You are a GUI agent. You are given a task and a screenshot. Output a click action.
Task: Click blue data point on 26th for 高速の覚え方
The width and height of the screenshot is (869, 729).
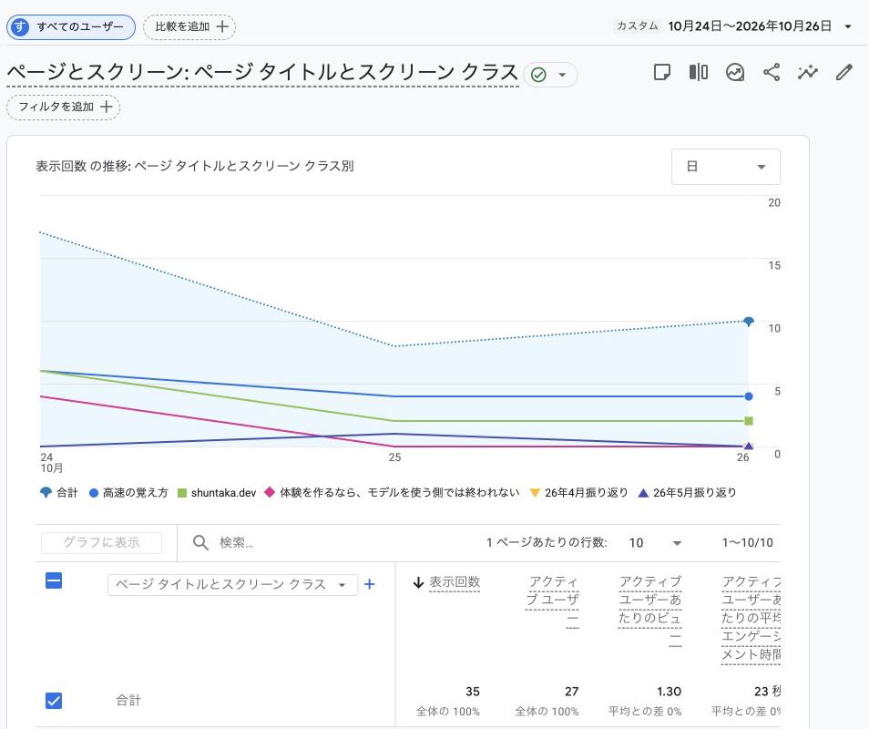pyautogui.click(x=749, y=396)
